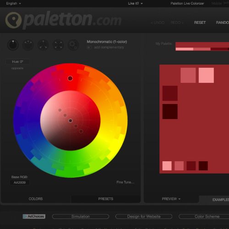Click the Paletton logo icon
The image size is (229, 229).
(x=13, y=20)
